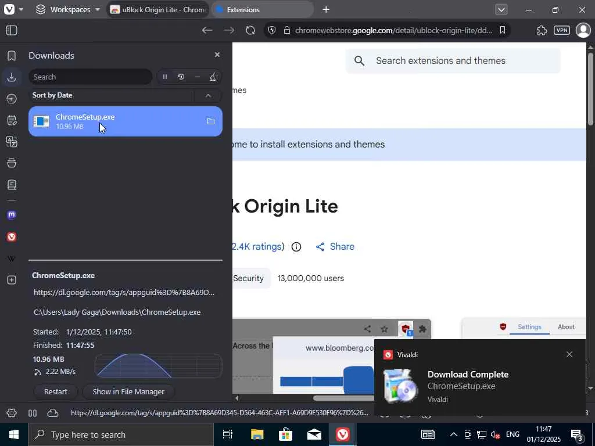595x446 pixels.
Task: Add a new web panel
Action: [x=12, y=280]
